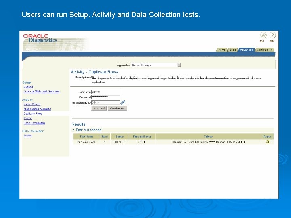
Task: Open the Configuration tab
Action: 264,50
